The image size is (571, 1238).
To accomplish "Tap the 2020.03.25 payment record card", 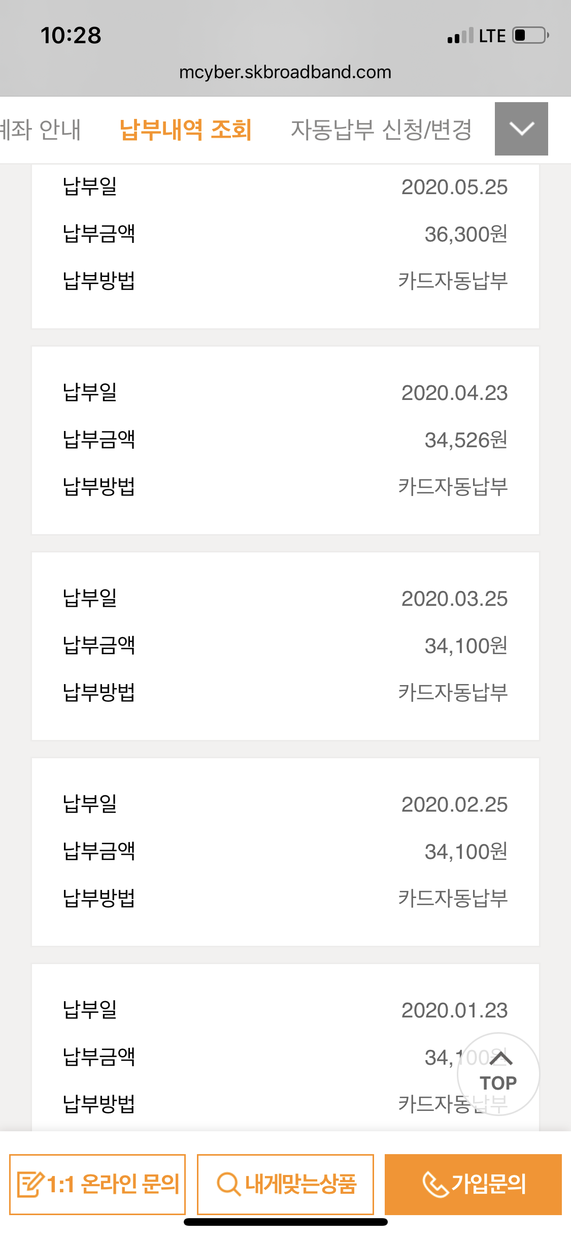I will click(285, 645).
